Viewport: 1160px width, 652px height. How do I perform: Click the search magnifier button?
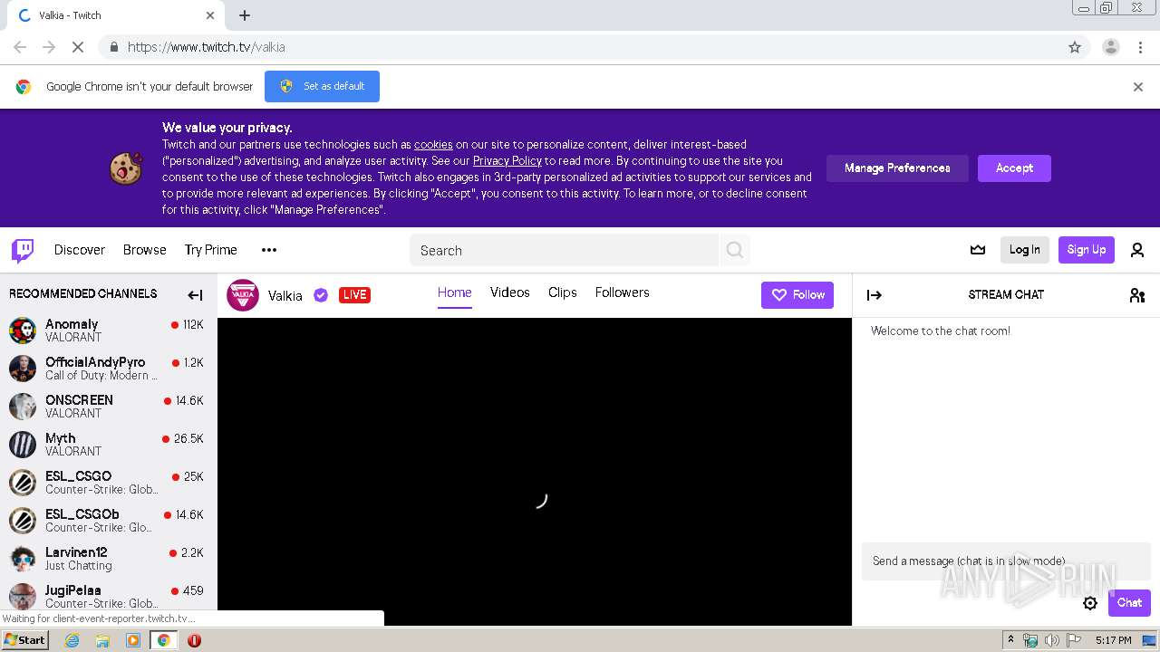pyautogui.click(x=735, y=250)
